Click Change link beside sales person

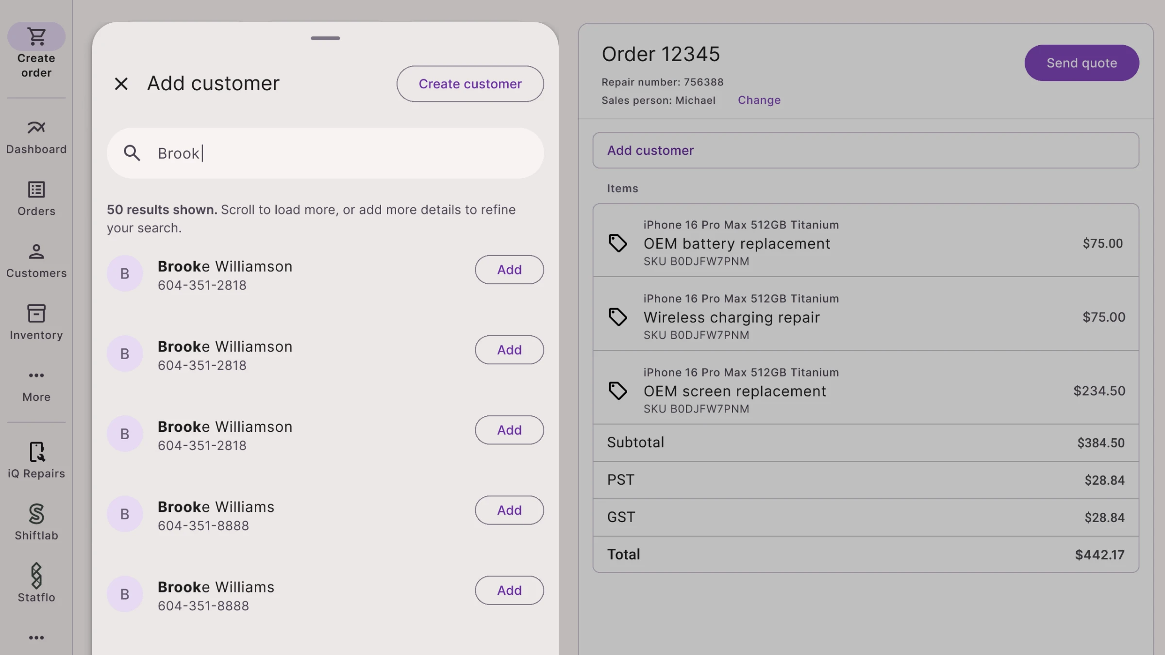pos(759,100)
